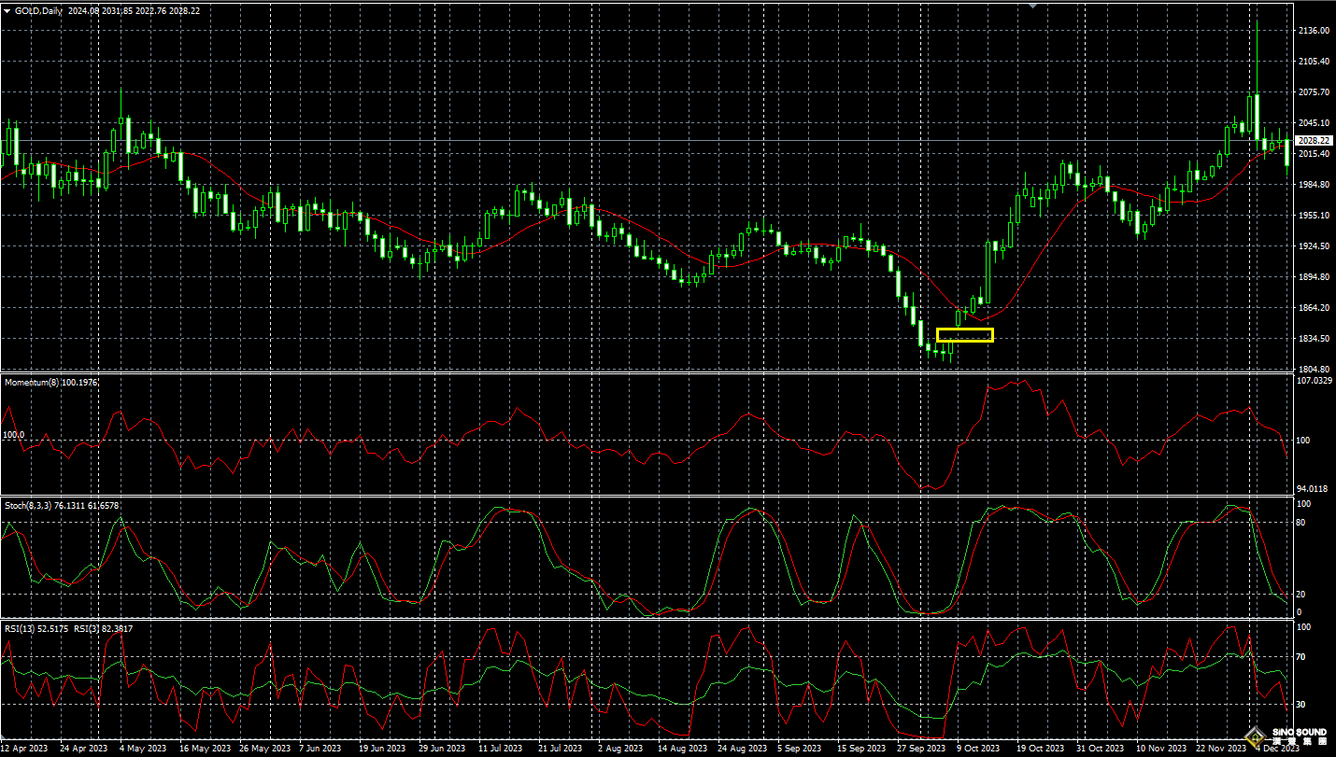The width and height of the screenshot is (1336, 757).
Task: Click the 1834.50 price level on axis
Action: (1314, 339)
